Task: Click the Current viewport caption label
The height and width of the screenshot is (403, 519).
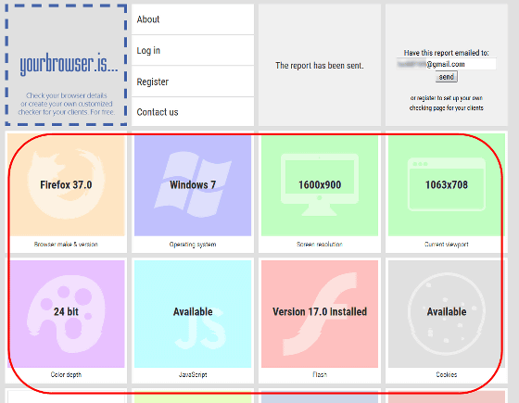Action: tap(447, 245)
